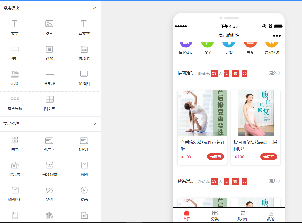The width and height of the screenshot is (302, 223).
Task: Add the 文字 text module
Action: pyautogui.click(x=15, y=28)
